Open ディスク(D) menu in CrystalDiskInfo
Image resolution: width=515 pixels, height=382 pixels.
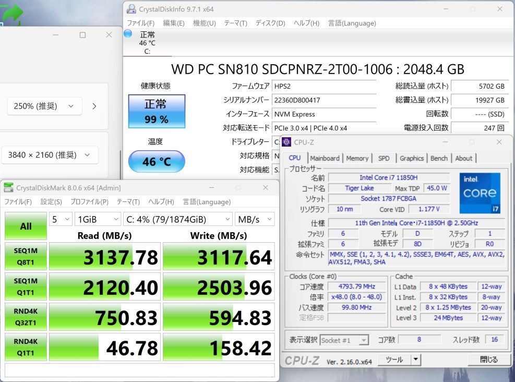point(270,23)
